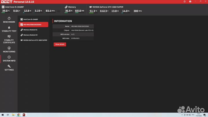Select MSI MAG B560 BAZOOKA in device list
The height and width of the screenshot is (117, 208).
pos(34,25)
